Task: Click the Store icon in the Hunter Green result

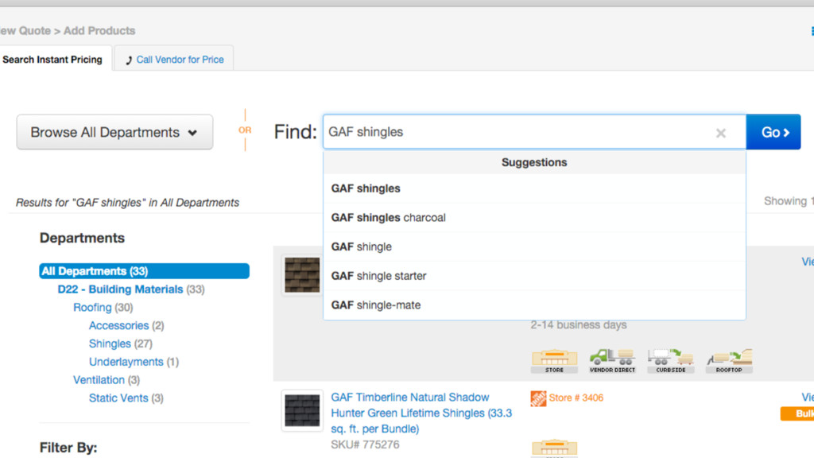Action: click(554, 448)
